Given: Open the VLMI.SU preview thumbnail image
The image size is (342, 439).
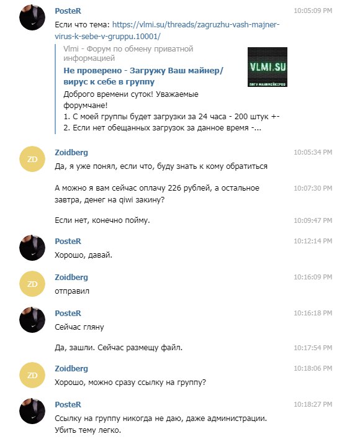Looking at the screenshot, I should click(x=268, y=67).
